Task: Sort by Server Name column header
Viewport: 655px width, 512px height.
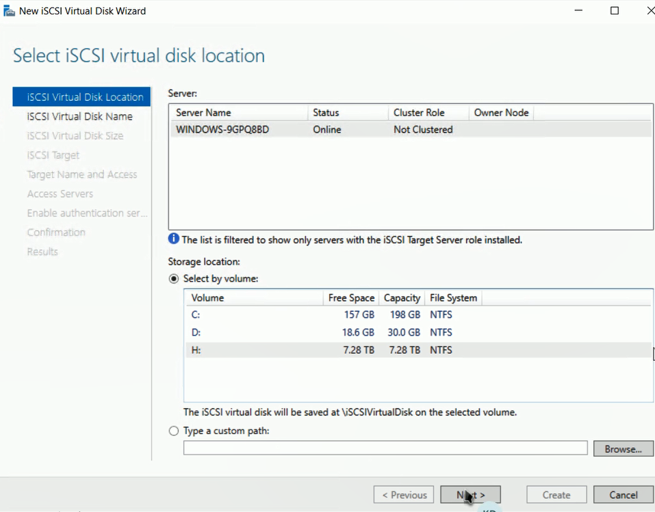Action: (x=203, y=113)
